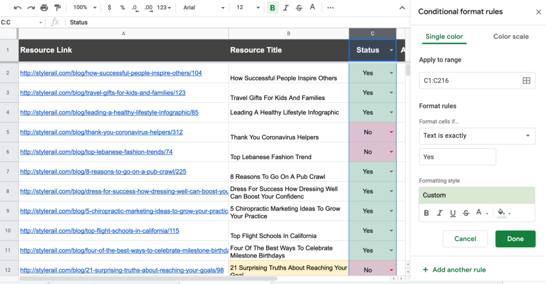Open More toolbar options ellipsis

331,7
